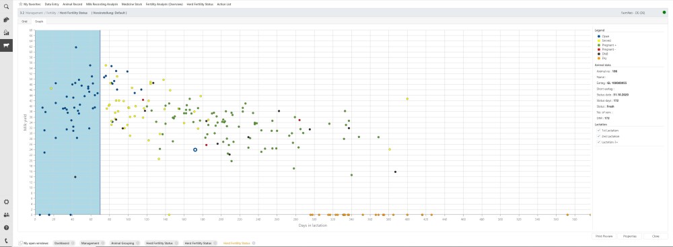Screen dimensions: 673x247
Task: Open Milk Recording Analysis favorite
Action: (x=102, y=4)
